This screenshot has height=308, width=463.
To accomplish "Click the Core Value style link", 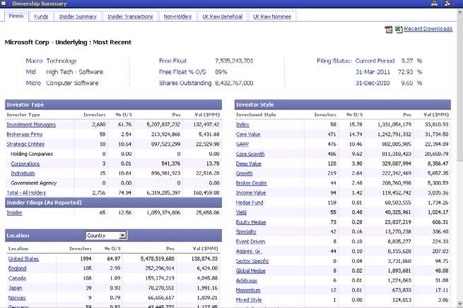I will [248, 135].
